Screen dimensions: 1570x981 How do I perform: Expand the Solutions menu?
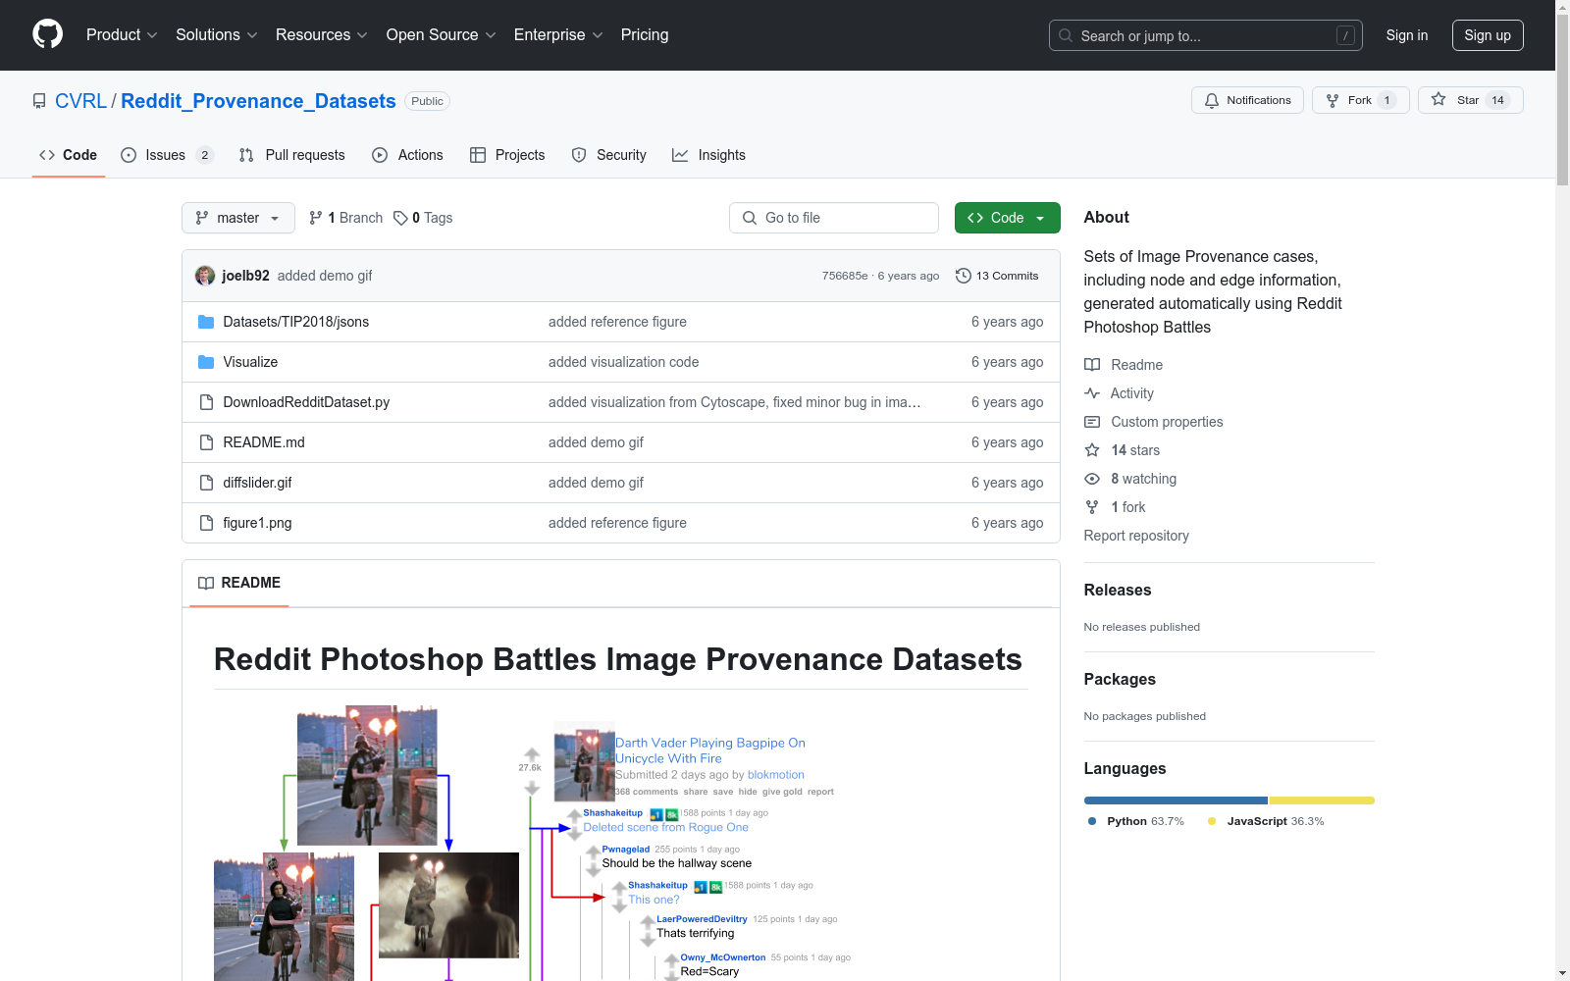coord(217,34)
